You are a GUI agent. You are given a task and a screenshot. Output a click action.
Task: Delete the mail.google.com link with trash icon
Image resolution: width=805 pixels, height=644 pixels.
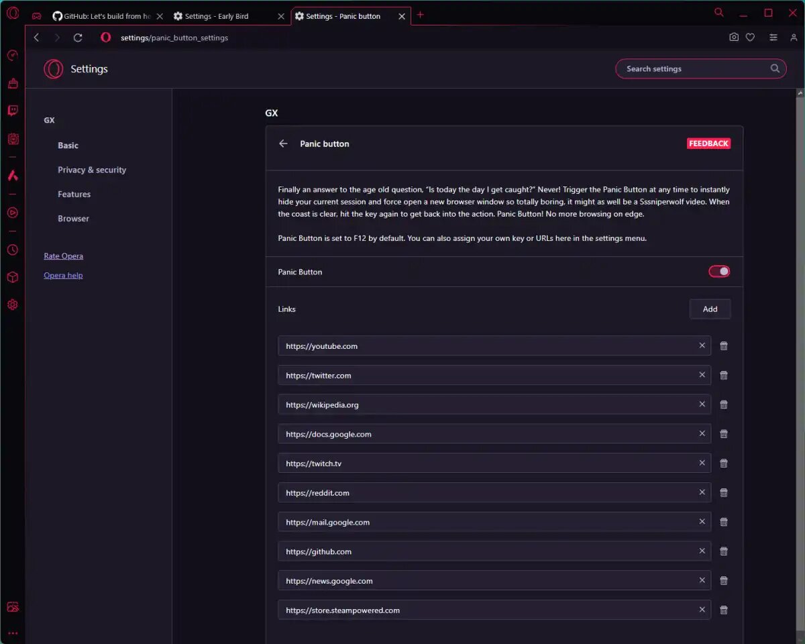[724, 522]
